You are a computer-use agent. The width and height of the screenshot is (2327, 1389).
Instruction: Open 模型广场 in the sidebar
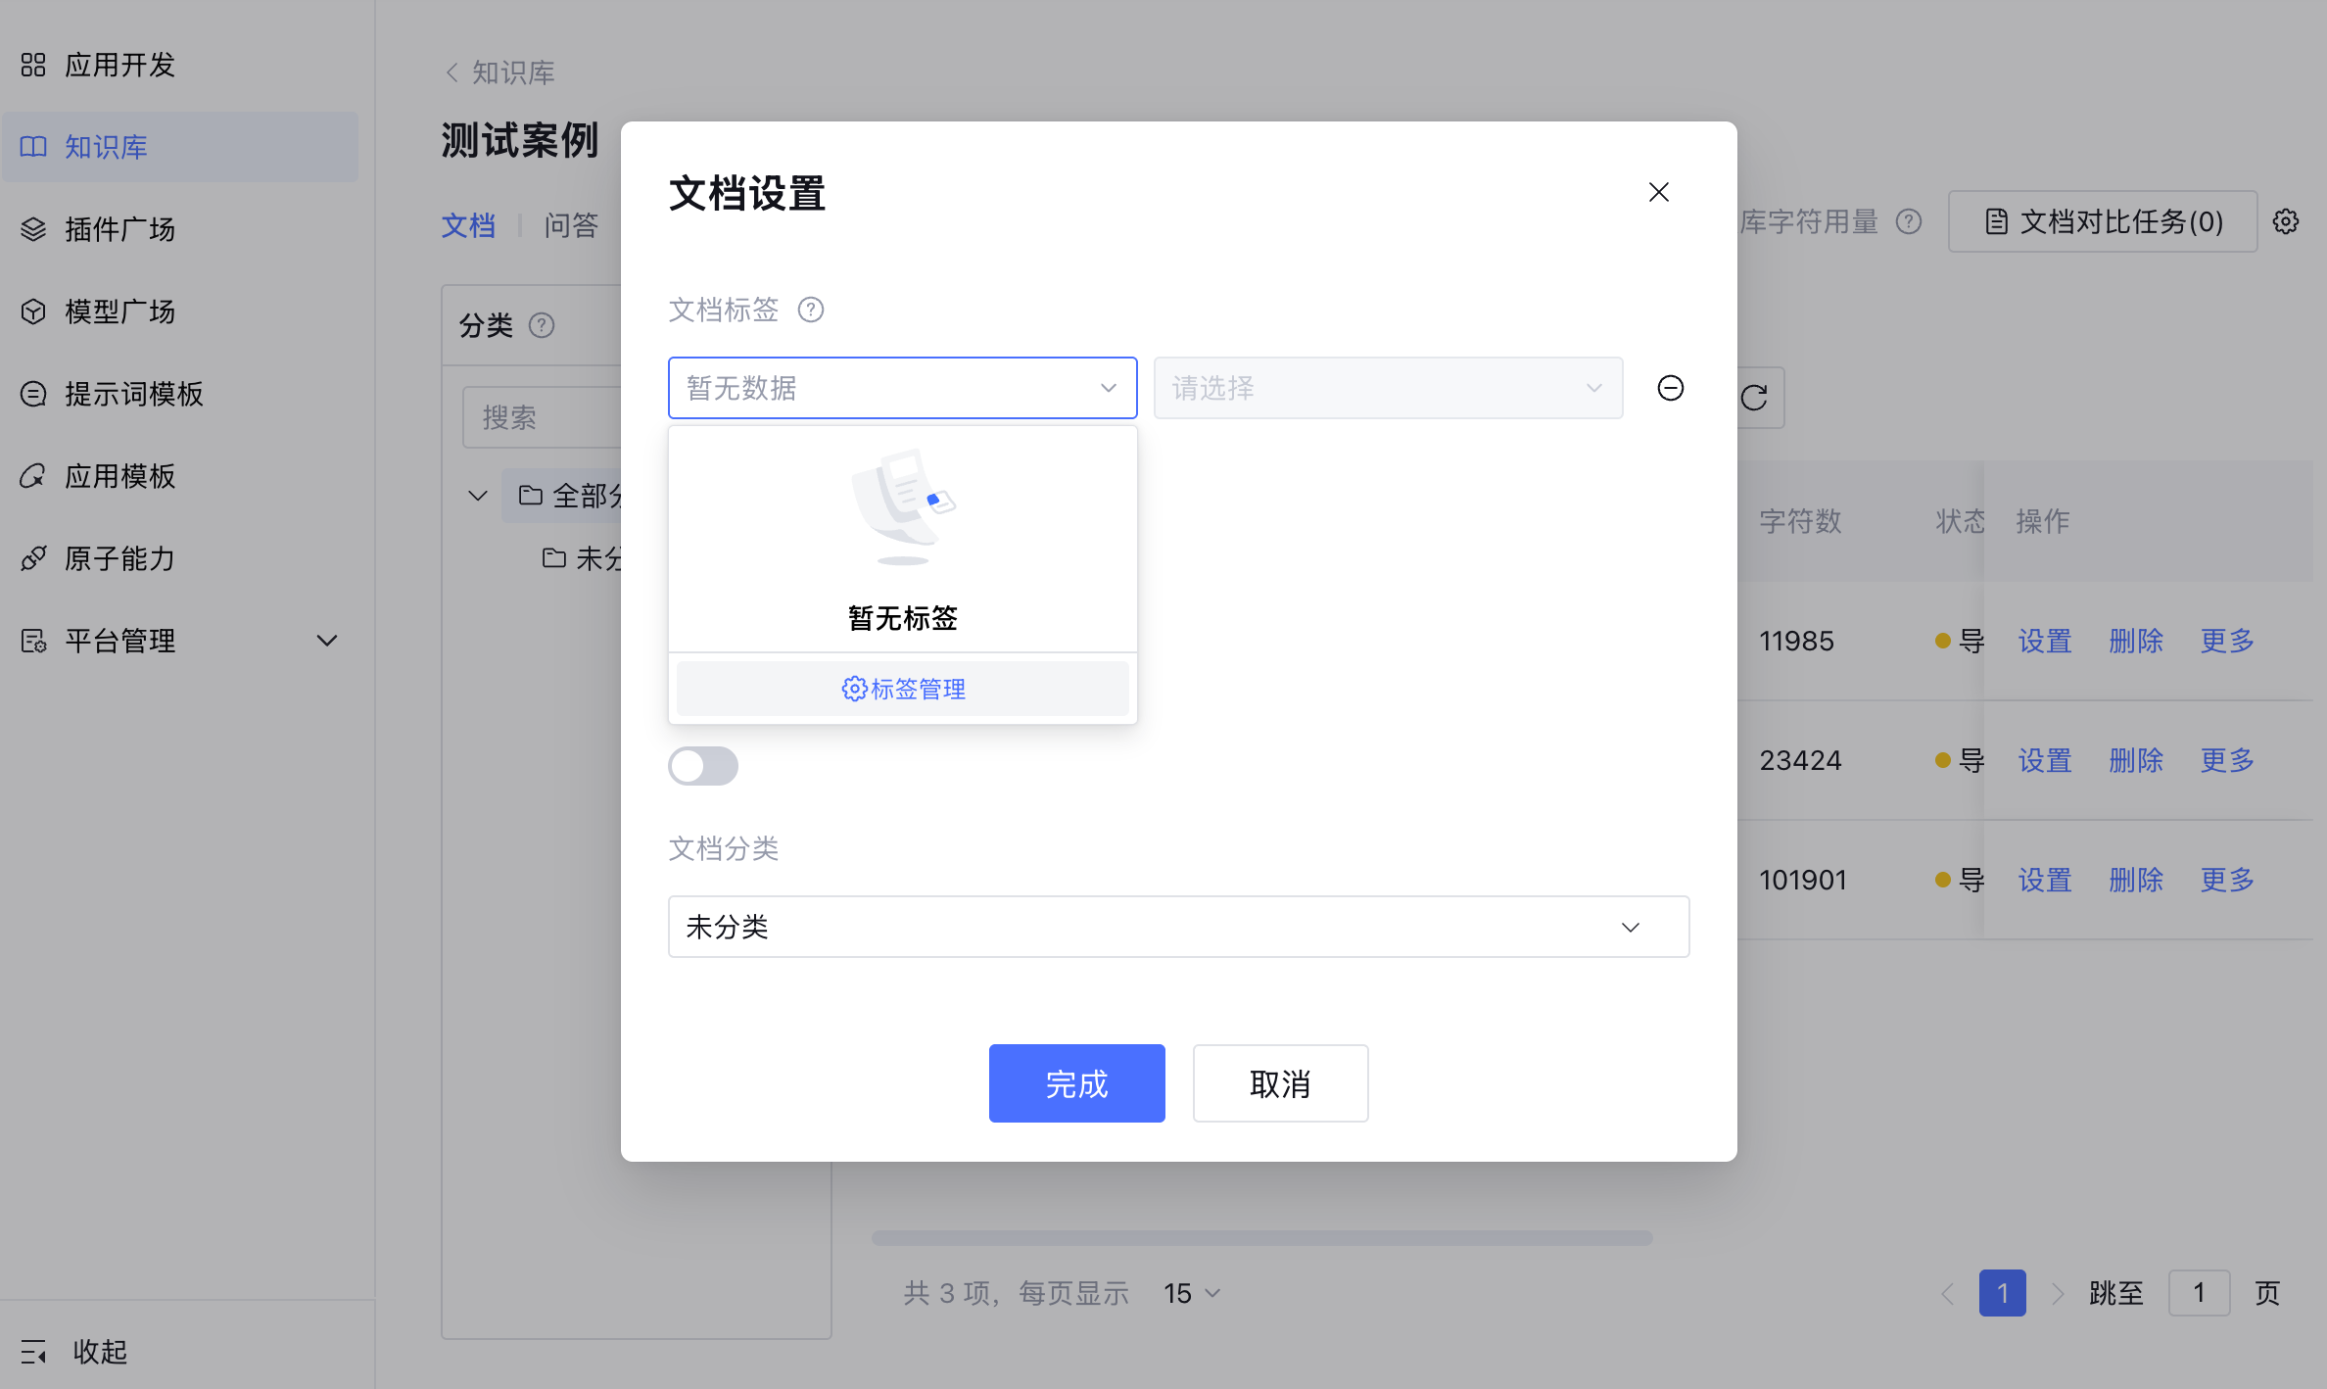pyautogui.click(x=119, y=311)
